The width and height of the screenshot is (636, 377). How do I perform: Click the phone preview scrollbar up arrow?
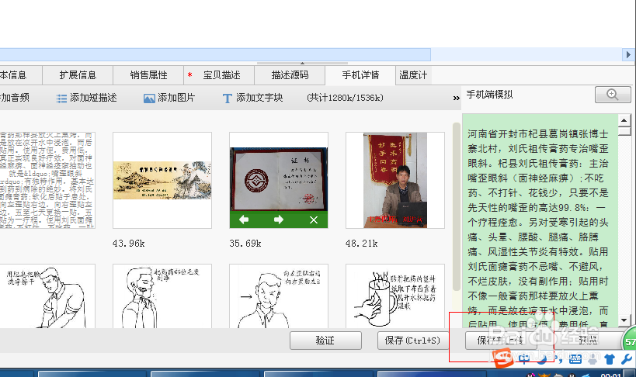coord(624,120)
